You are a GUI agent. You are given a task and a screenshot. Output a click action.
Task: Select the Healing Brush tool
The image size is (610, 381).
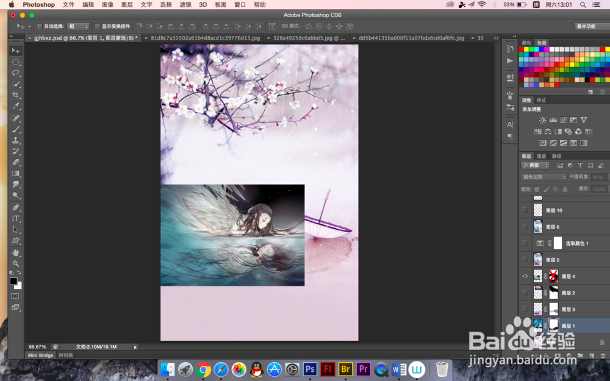pos(16,118)
